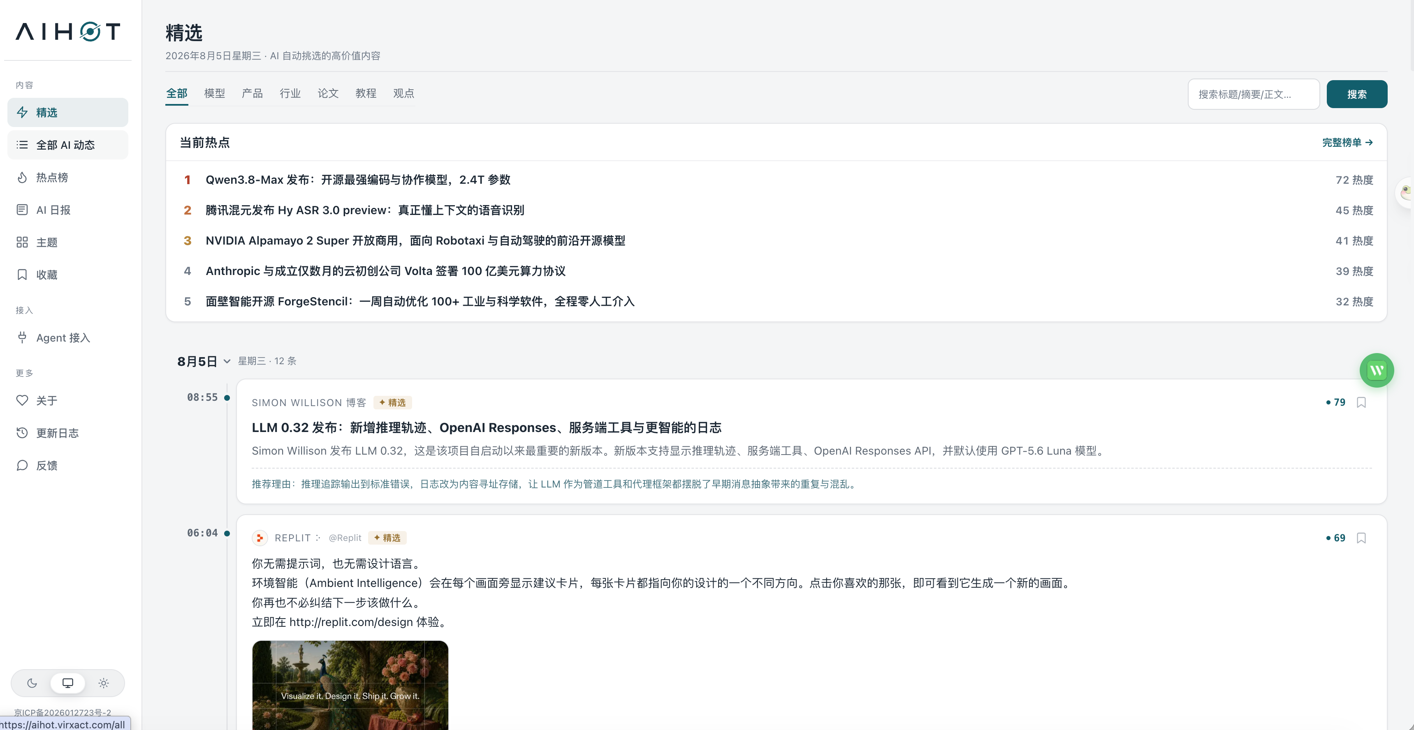Open 收藏 bookmark icon in sidebar
The image size is (1414, 730).
(22, 274)
